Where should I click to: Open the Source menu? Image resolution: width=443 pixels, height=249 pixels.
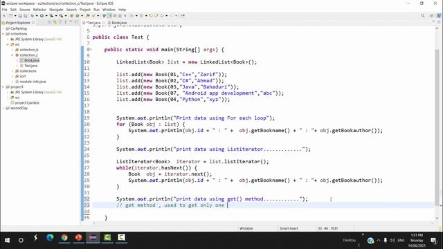pyautogui.click(x=25, y=10)
